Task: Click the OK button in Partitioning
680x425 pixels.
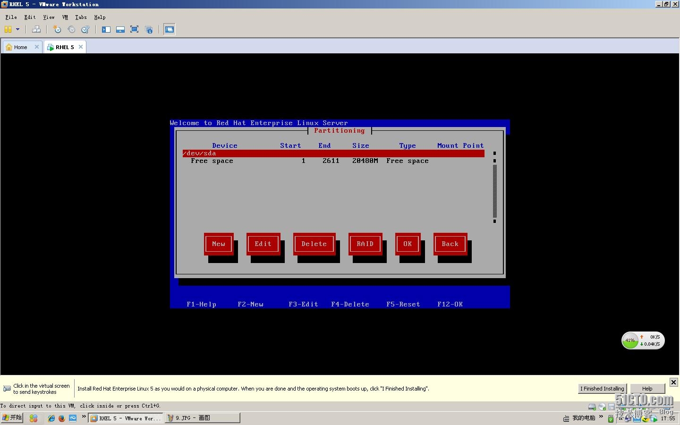Action: pyautogui.click(x=408, y=244)
